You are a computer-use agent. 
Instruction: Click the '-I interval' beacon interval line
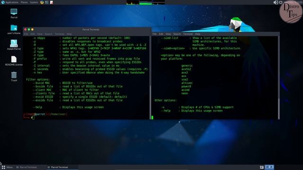tap(76, 66)
